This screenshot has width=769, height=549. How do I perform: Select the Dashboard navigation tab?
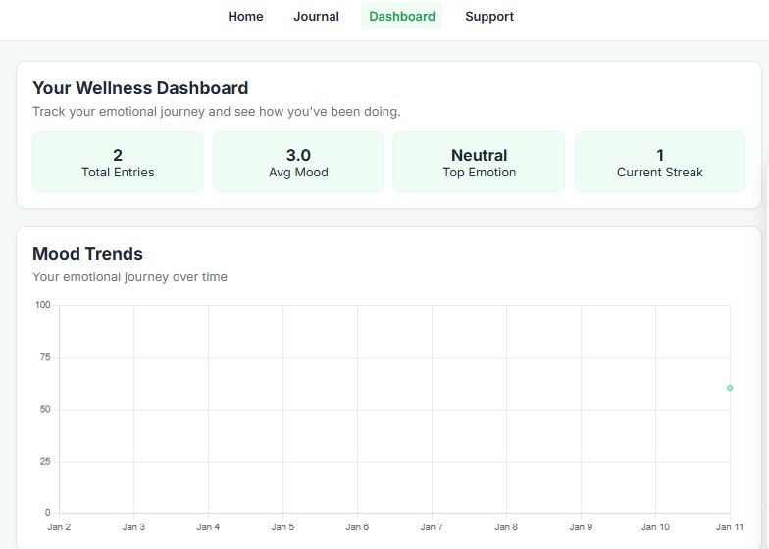[402, 16]
